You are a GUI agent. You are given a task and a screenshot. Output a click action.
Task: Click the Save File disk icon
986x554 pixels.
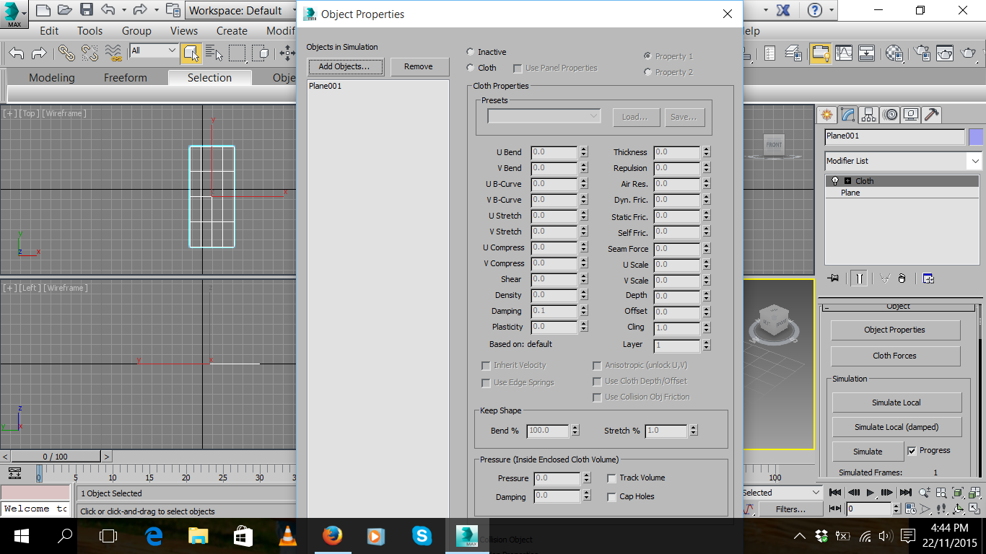point(87,10)
